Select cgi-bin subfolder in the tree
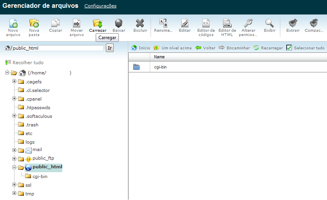The height and width of the screenshot is (200, 327). [x=40, y=177]
